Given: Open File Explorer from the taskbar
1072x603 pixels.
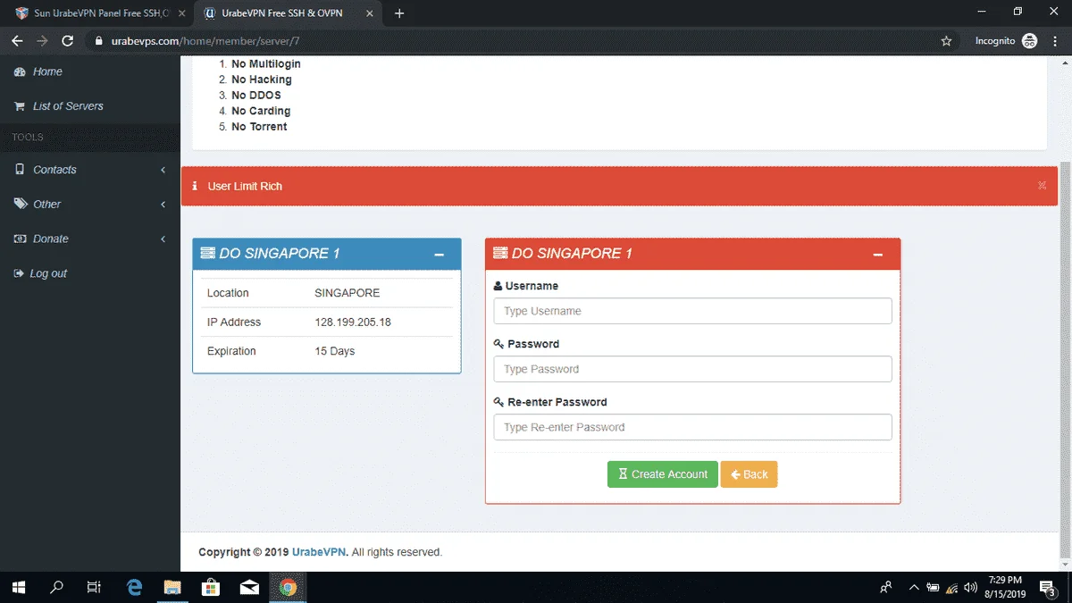Looking at the screenshot, I should click(172, 587).
